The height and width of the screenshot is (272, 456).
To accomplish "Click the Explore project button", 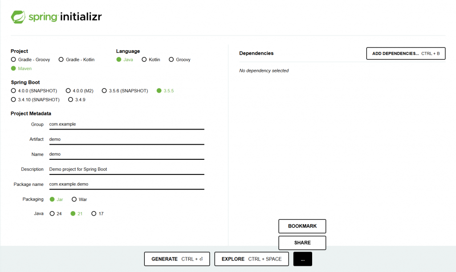I will click(x=252, y=259).
